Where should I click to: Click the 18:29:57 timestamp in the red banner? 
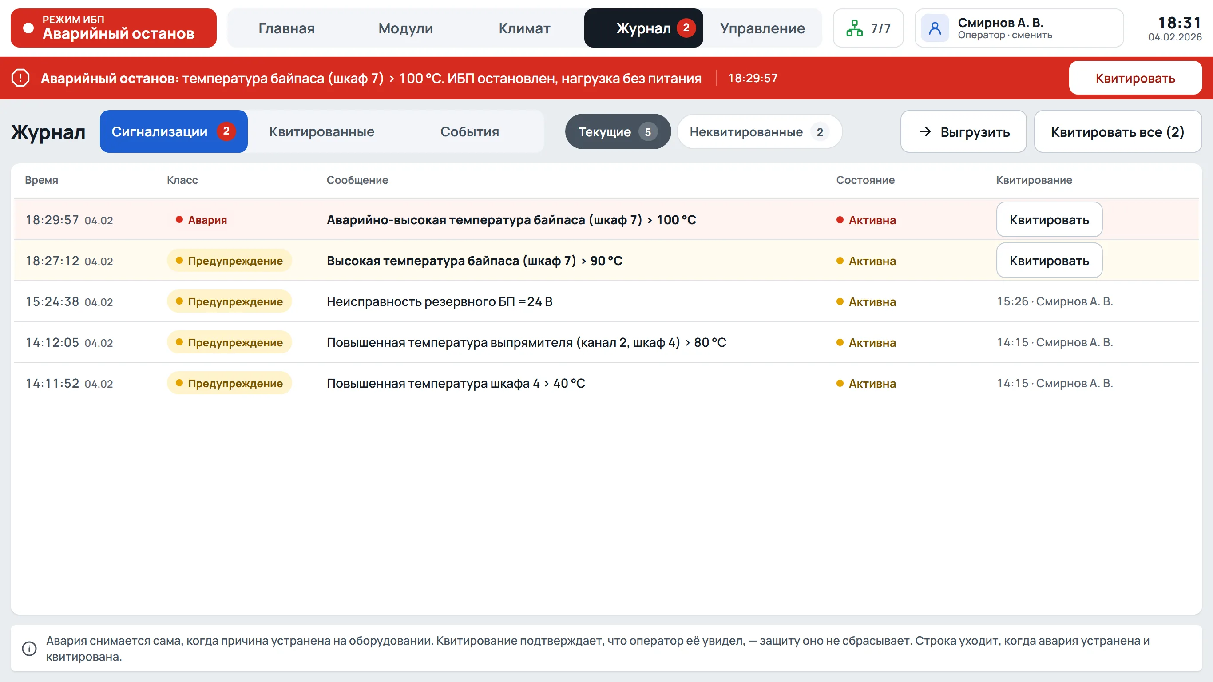point(753,78)
